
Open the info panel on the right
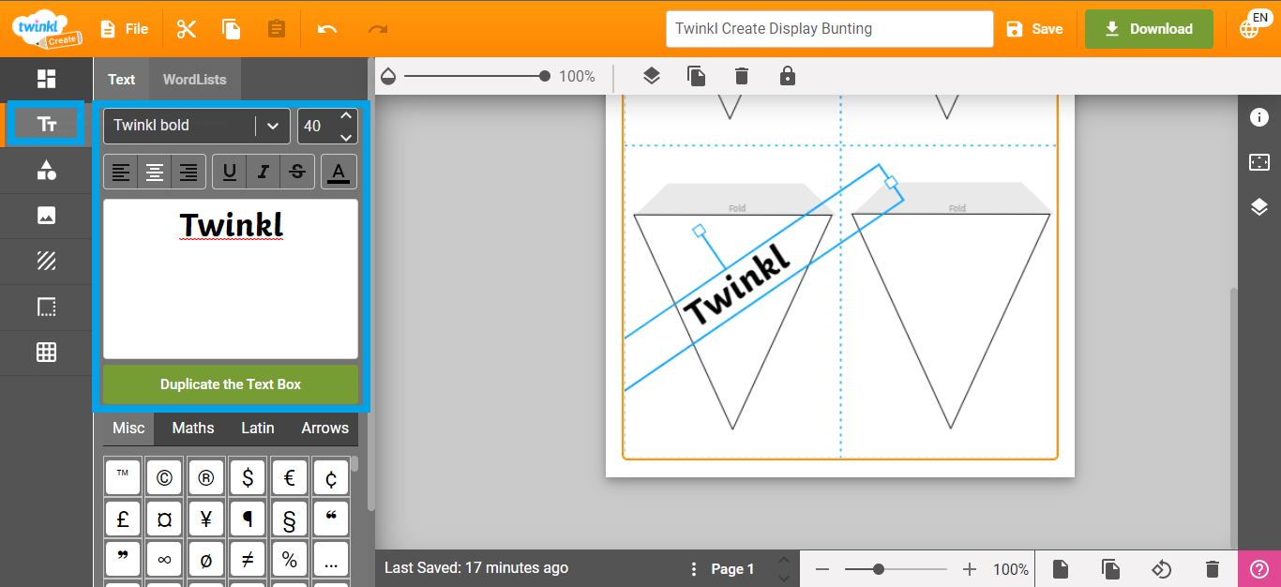pos(1259,117)
